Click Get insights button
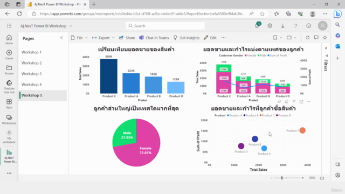 point(186,38)
